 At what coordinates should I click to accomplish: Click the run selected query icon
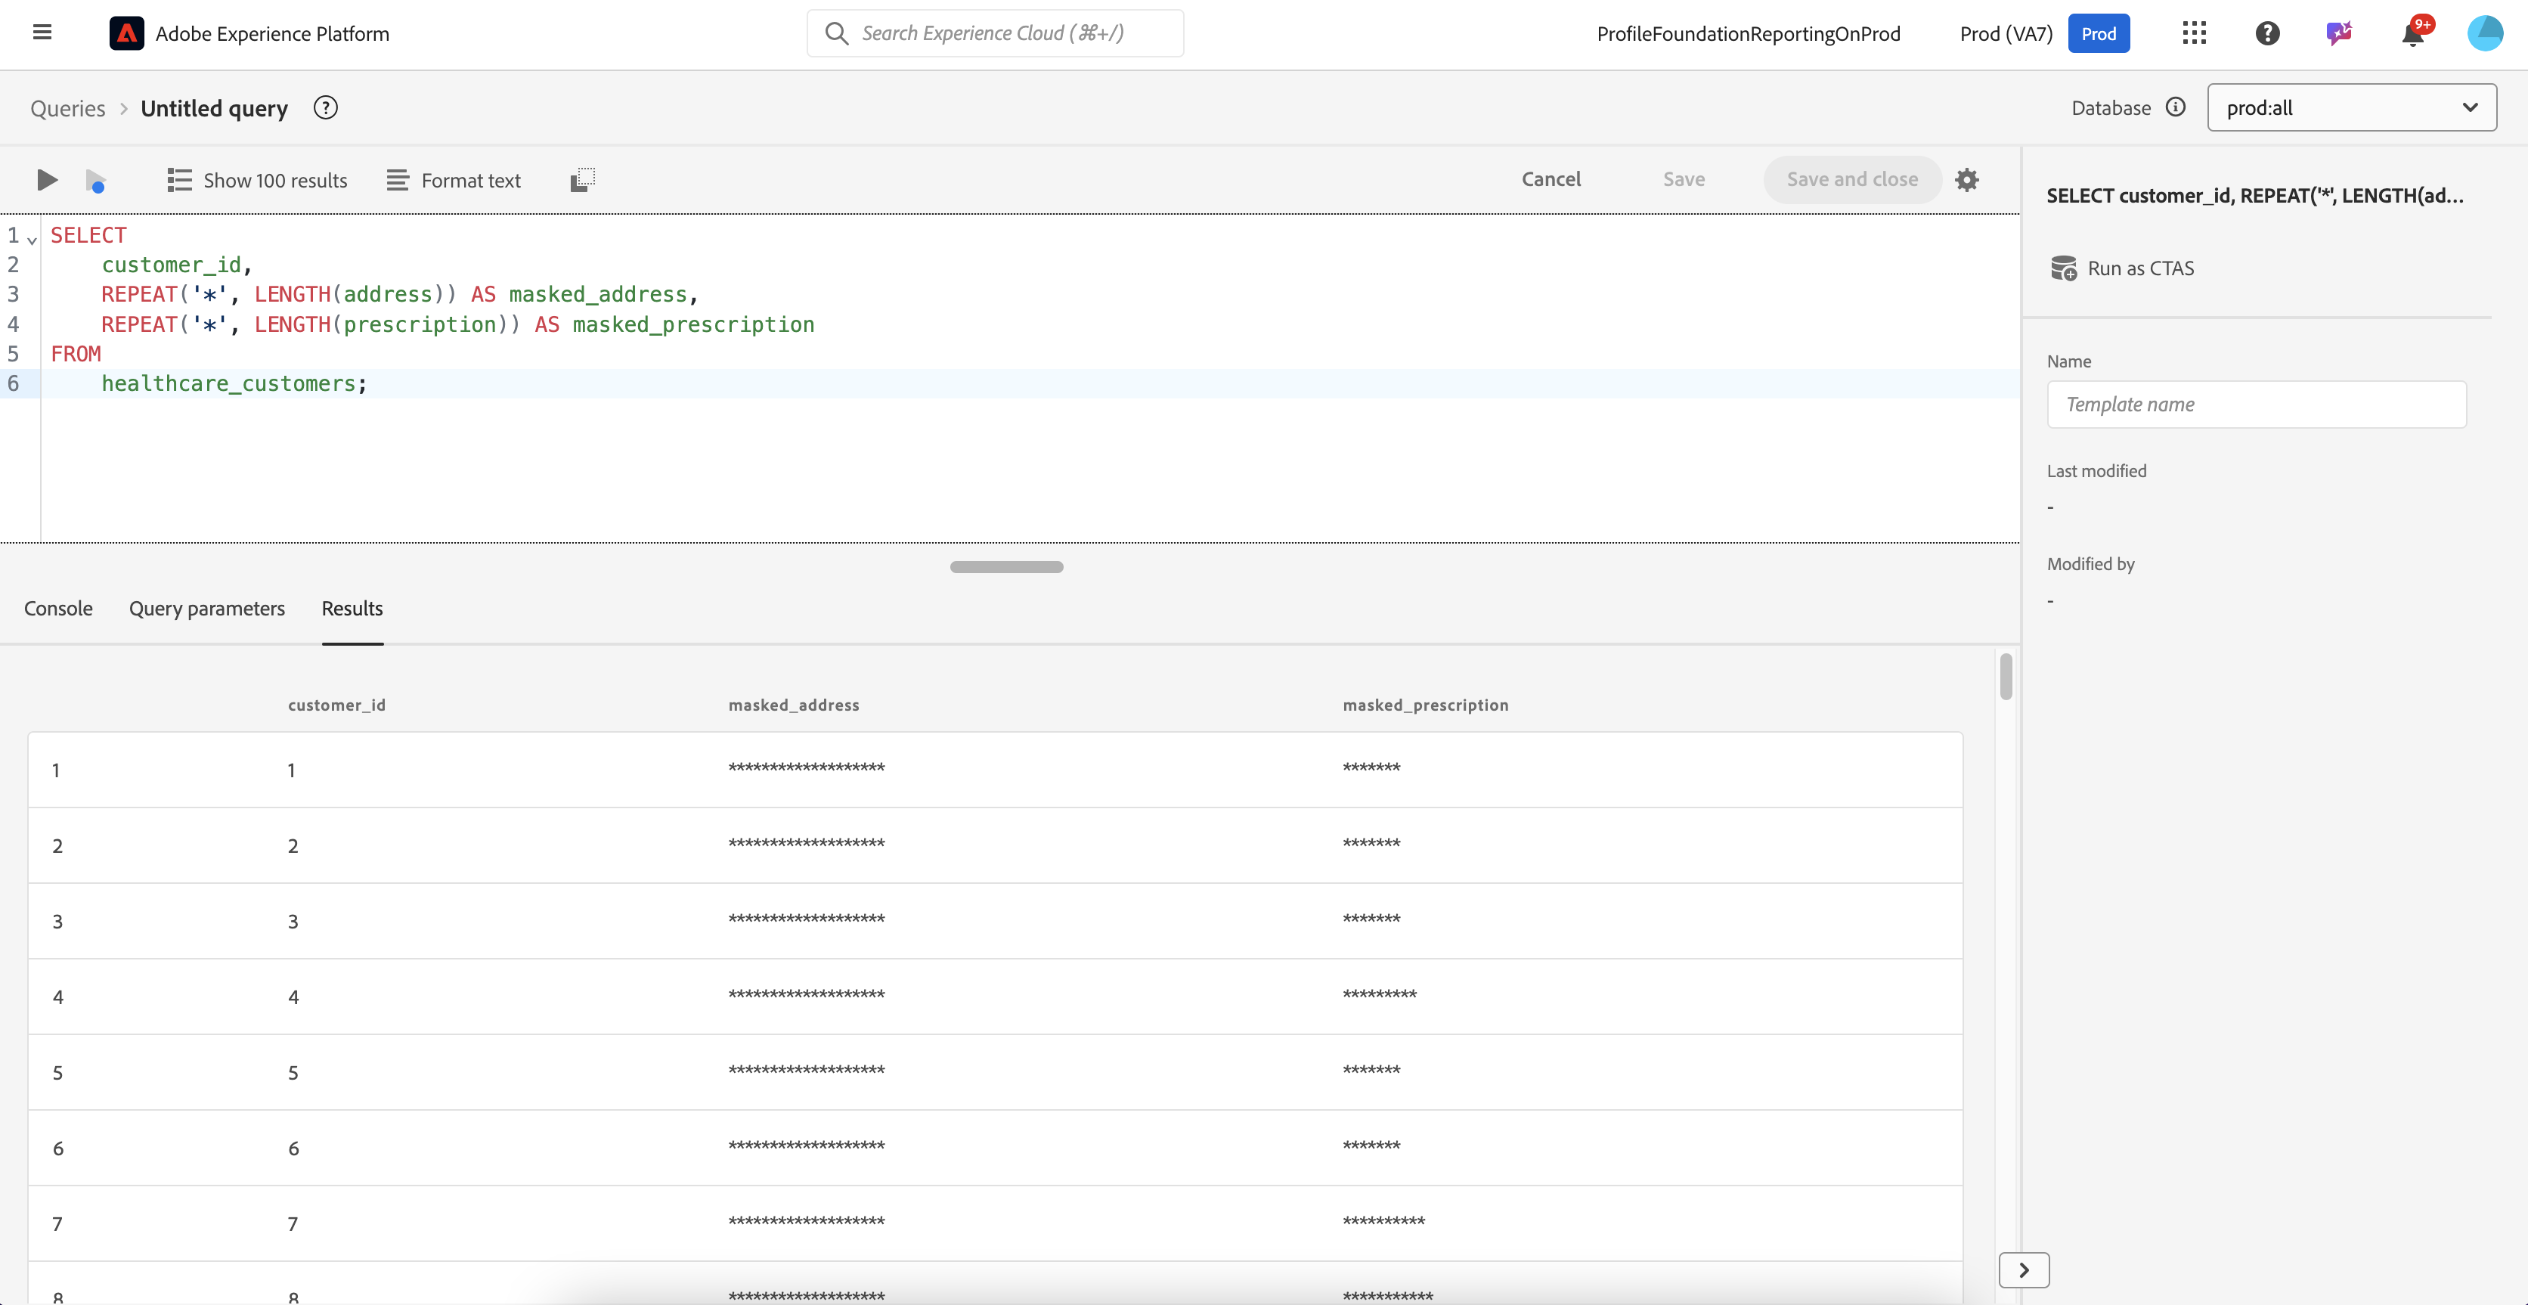pyautogui.click(x=95, y=181)
